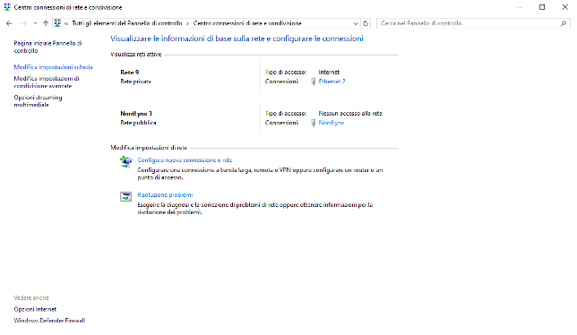This screenshot has width=577, height=335.
Task: Expand the address bar history dropdown
Action: tap(356, 23)
